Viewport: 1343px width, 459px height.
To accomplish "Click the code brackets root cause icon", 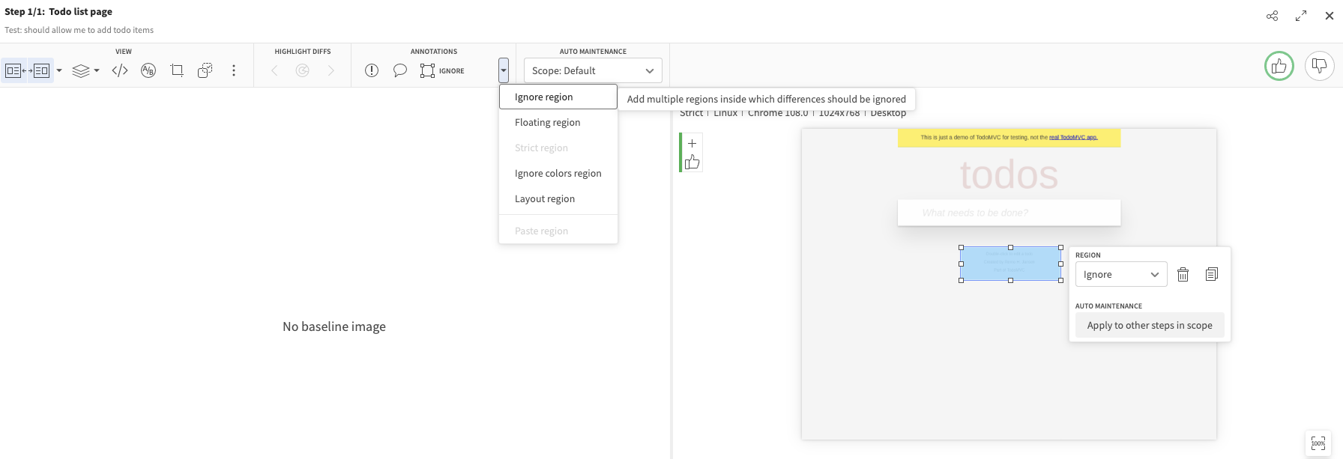I will pos(120,70).
